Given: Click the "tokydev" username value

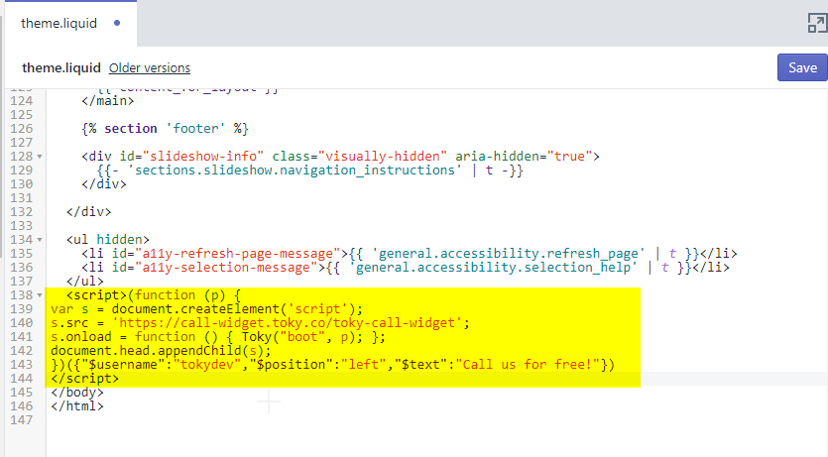Looking at the screenshot, I should coord(207,365).
